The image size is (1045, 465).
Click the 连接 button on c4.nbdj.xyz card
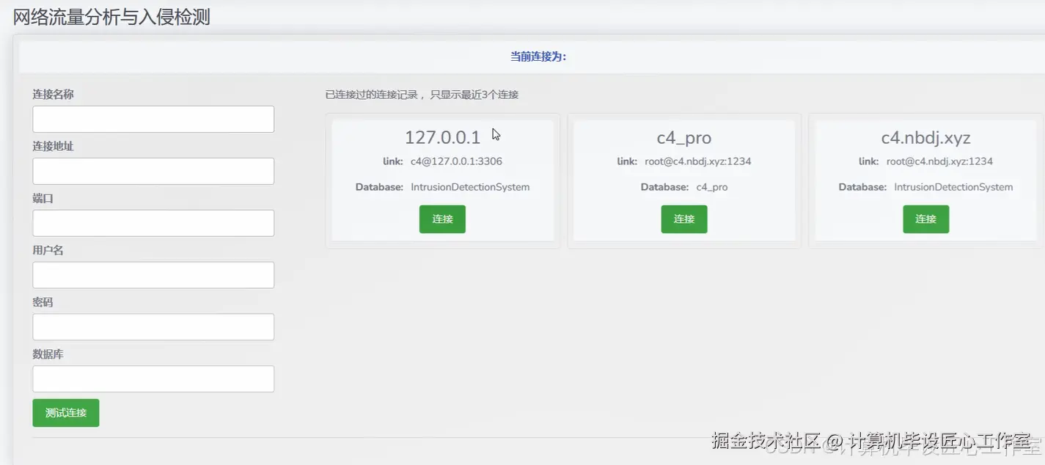tap(925, 219)
